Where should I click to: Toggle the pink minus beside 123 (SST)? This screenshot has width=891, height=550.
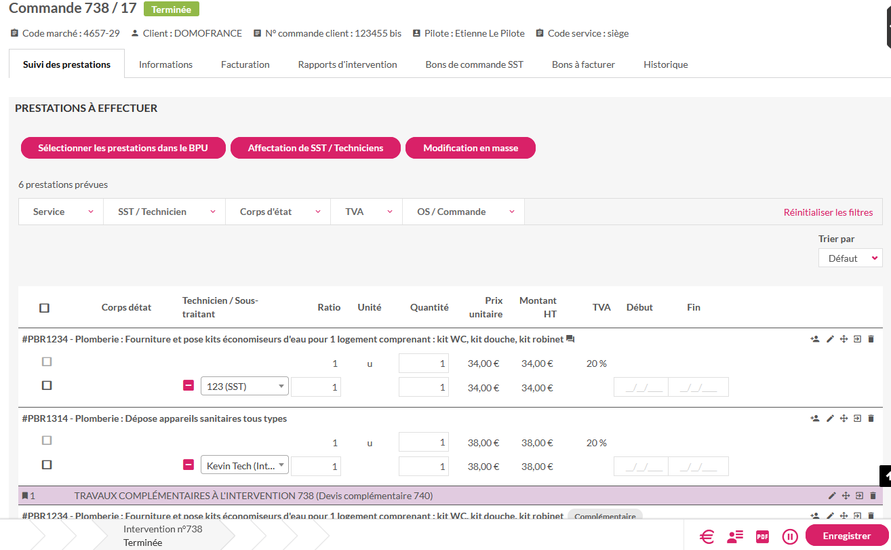[x=189, y=385]
